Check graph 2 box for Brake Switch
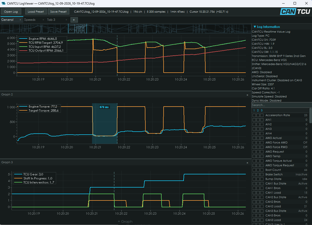This screenshot has height=225, width=312. click(258, 175)
